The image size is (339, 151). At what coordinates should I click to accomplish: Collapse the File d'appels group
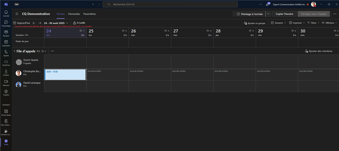point(14,51)
